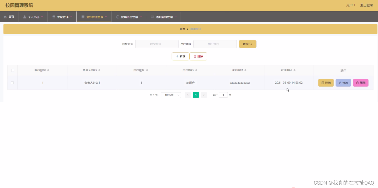Screen dimensions: 378x188
Task: Expand the 投票信息管理 menu arrow
Action: (141, 17)
